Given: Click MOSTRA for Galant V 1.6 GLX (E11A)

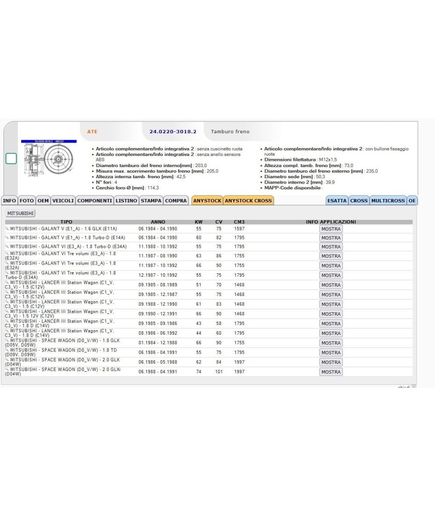Looking at the screenshot, I should [x=331, y=229].
